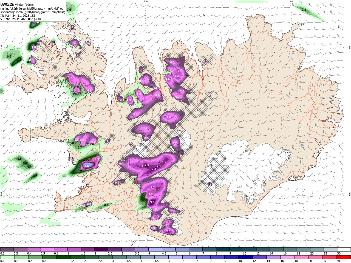Click the 'IT: Mán. 24. 11. 2025 15Z' line
Image resolution: width=351 pixels, height=263 pixels.
[18, 16]
